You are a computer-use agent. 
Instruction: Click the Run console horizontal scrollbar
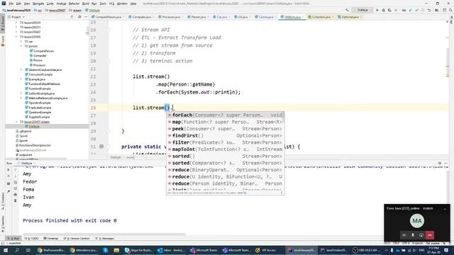[x=104, y=234]
